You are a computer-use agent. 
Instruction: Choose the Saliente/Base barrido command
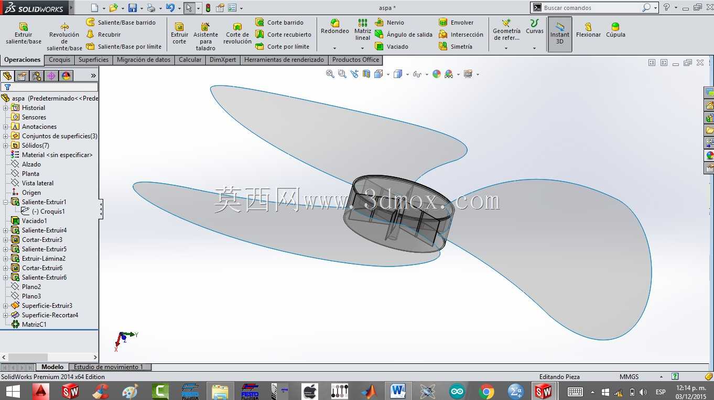[121, 23]
